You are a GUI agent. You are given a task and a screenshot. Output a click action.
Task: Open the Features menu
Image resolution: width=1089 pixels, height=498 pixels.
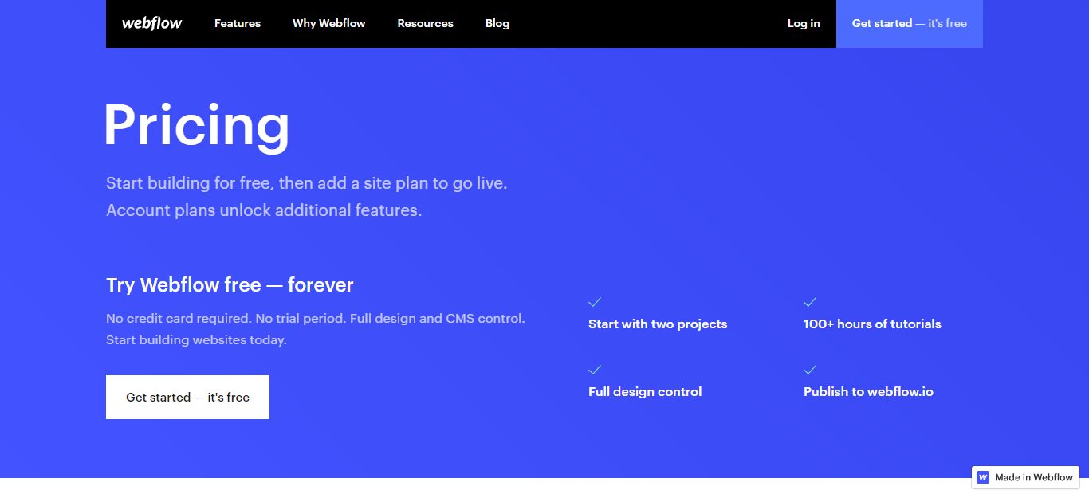coord(238,23)
